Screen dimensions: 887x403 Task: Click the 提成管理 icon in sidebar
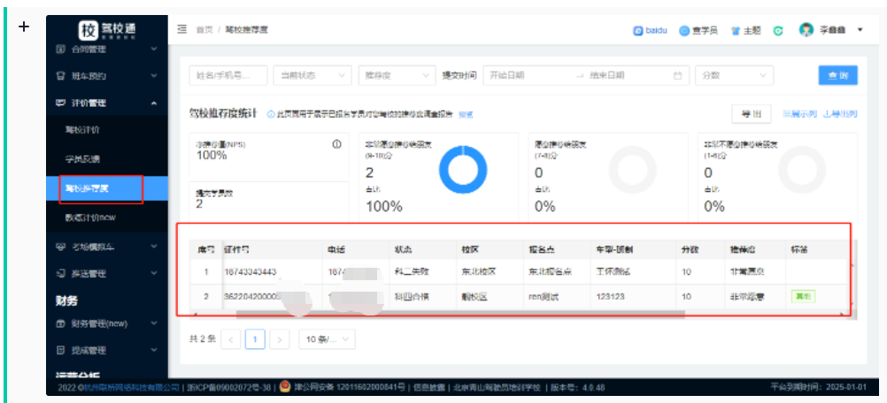[61, 351]
